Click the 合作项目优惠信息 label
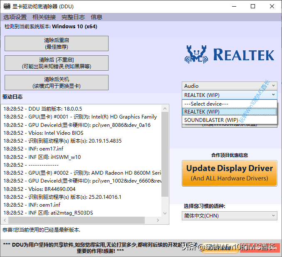The width and height of the screenshot is (282, 257). coord(230,155)
